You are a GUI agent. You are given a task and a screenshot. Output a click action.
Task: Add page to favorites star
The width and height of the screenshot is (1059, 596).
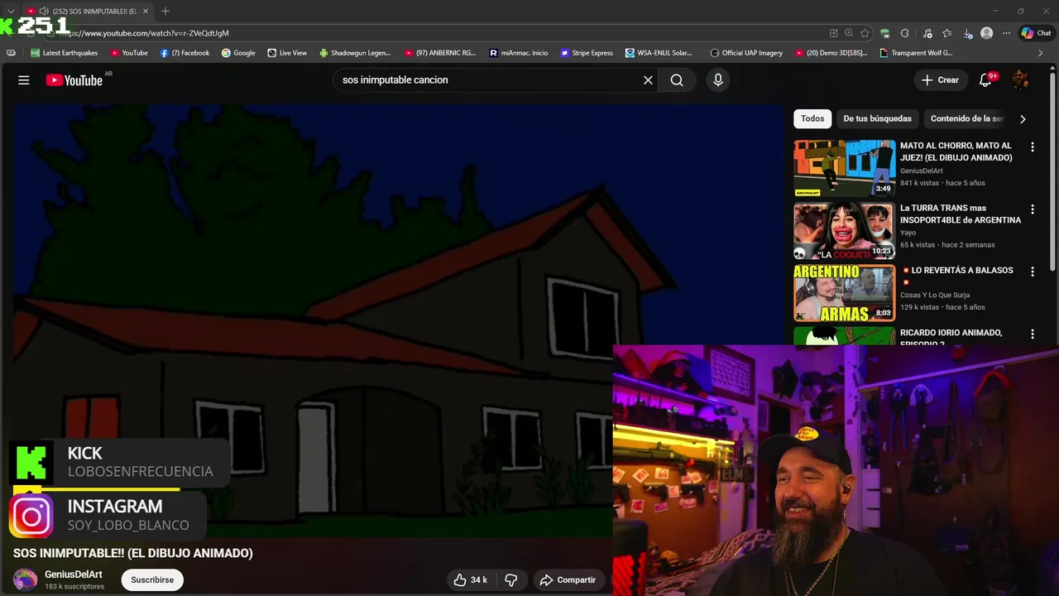click(x=865, y=33)
